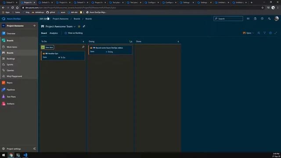The height and width of the screenshot is (158, 281).
Task: Open the Wiql Playground extension
Action: point(14,76)
